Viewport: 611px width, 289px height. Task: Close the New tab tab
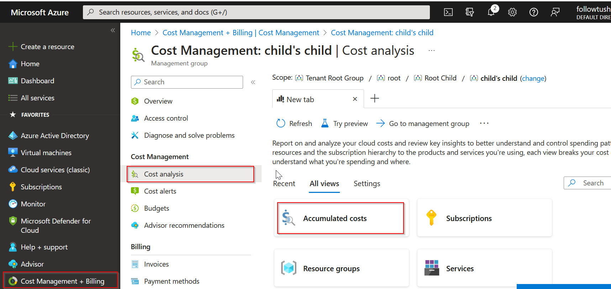click(355, 99)
